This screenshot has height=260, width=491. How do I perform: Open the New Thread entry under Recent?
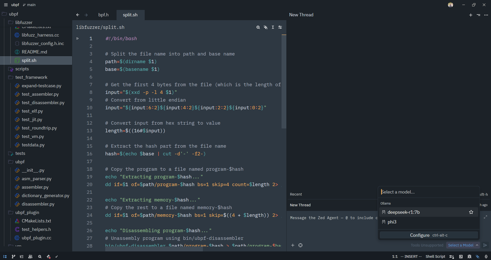point(300,205)
